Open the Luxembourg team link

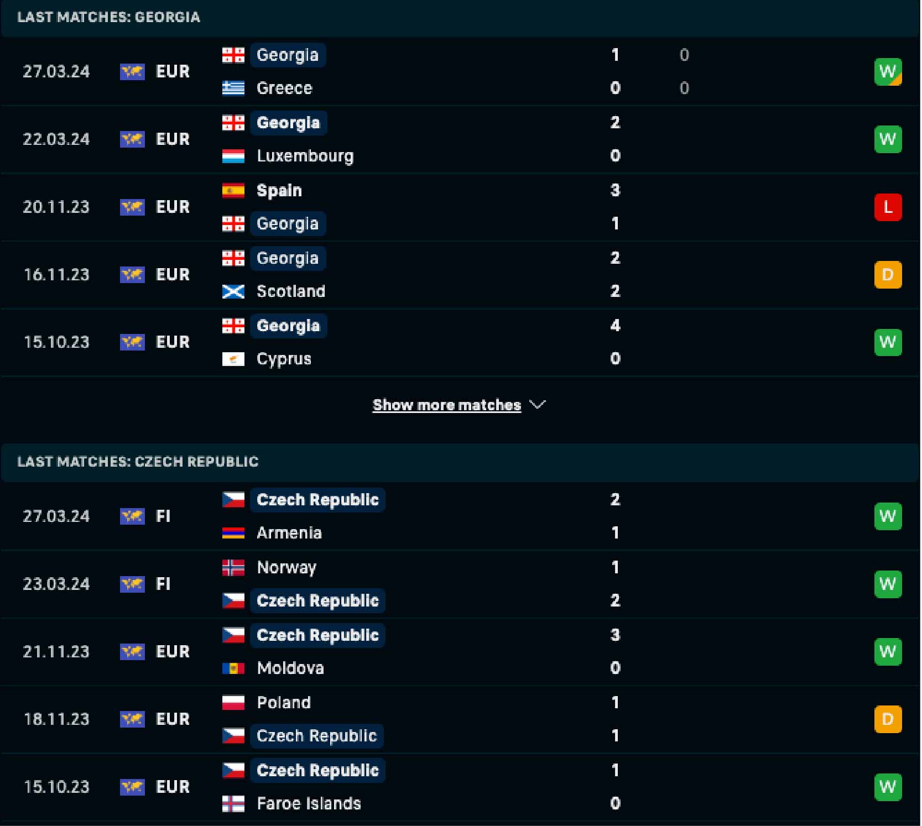305,156
